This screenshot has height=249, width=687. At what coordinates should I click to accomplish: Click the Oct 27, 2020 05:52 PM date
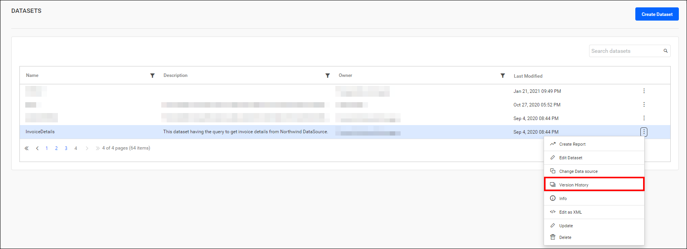click(x=537, y=105)
